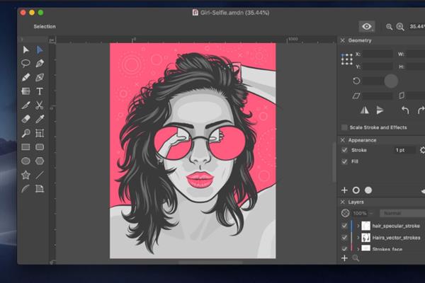Close the Layers panel
425x283 pixels.
[343, 202]
